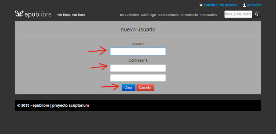Click the Contraseña label text
The image size is (276, 134).
pyautogui.click(x=138, y=60)
